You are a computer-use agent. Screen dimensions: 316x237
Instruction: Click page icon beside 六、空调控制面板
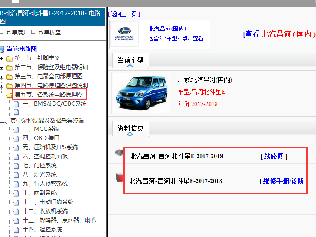[17, 157]
